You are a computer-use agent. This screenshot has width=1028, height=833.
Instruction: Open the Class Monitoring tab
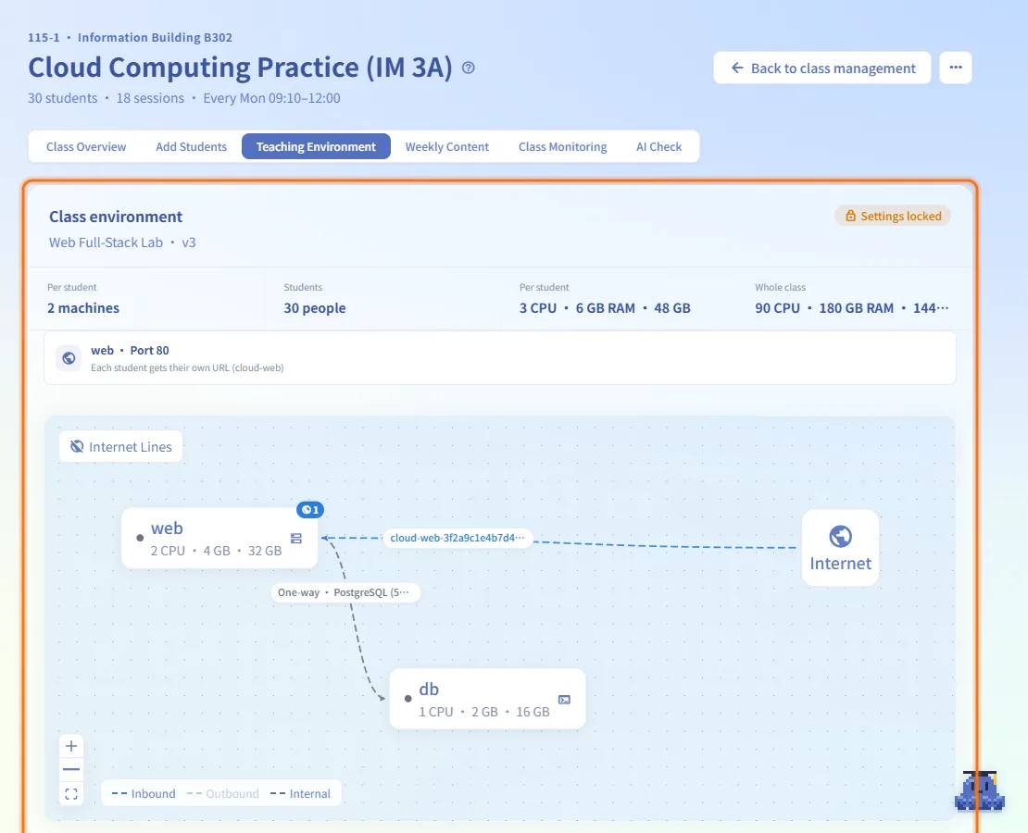[x=562, y=146]
